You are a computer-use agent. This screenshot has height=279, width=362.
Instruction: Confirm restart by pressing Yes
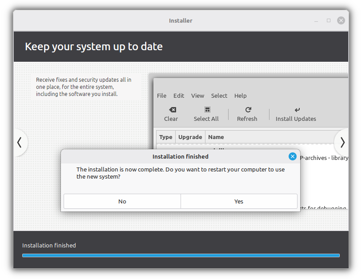pyautogui.click(x=239, y=201)
